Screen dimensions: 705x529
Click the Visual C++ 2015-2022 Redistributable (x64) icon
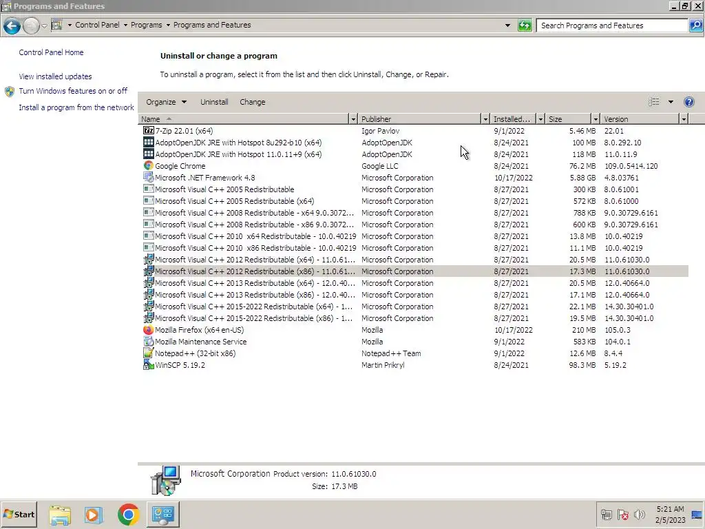(149, 306)
